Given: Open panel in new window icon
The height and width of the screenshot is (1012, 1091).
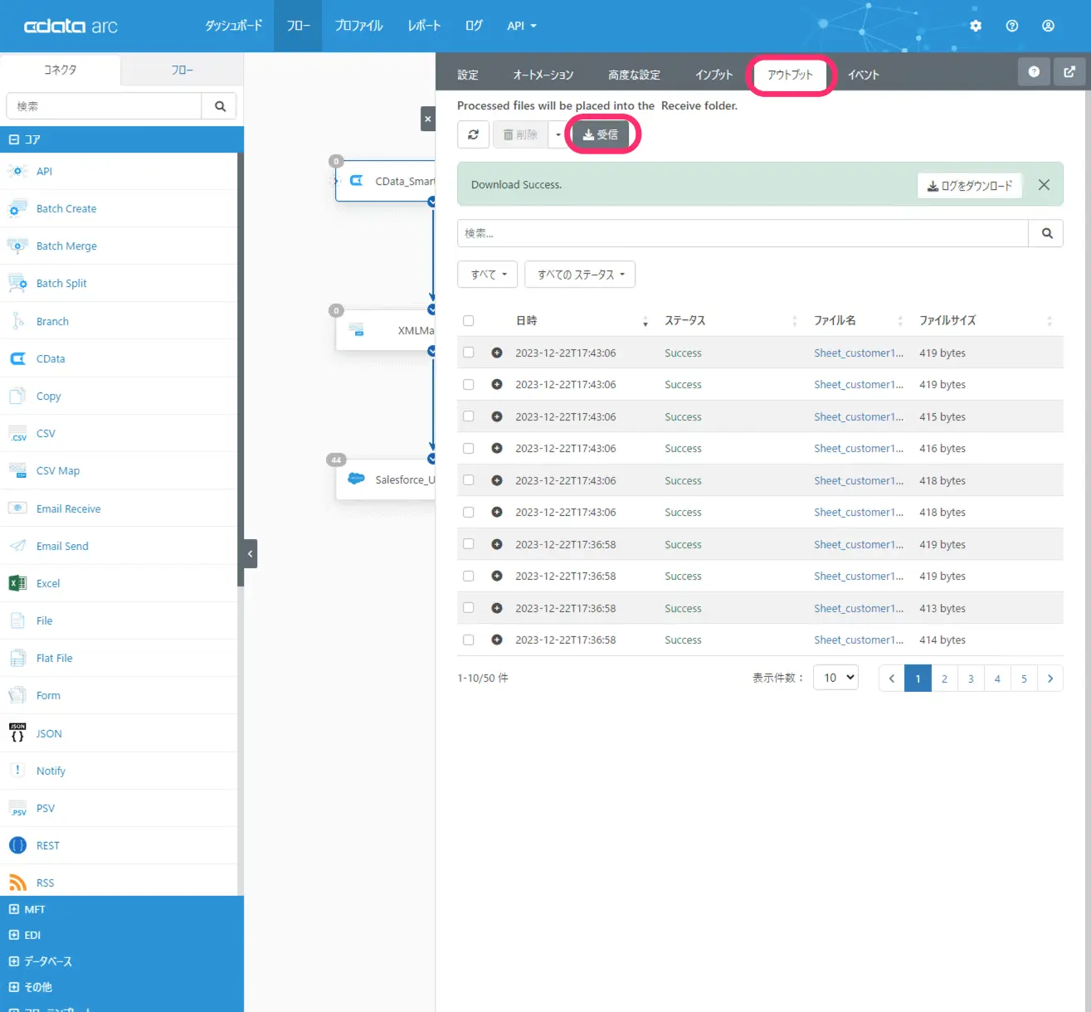Looking at the screenshot, I should (1069, 72).
